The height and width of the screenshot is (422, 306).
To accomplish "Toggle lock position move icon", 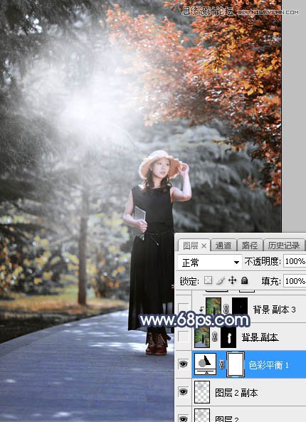I will (232, 280).
